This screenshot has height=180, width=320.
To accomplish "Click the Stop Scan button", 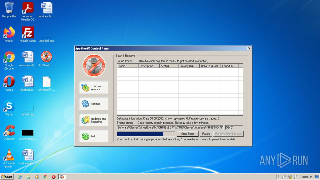I will 187,134.
